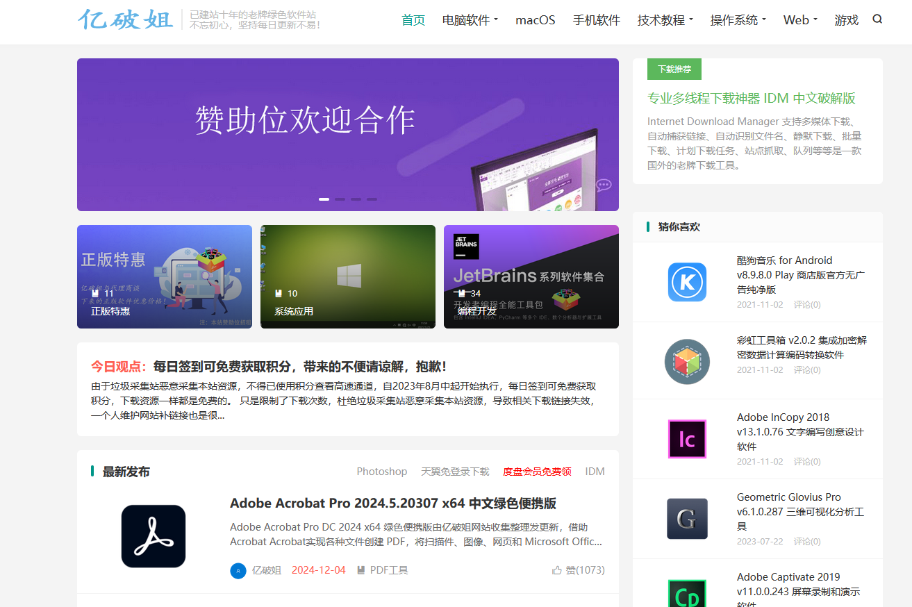Select the IDM filter tab
This screenshot has width=912, height=607.
coord(595,472)
